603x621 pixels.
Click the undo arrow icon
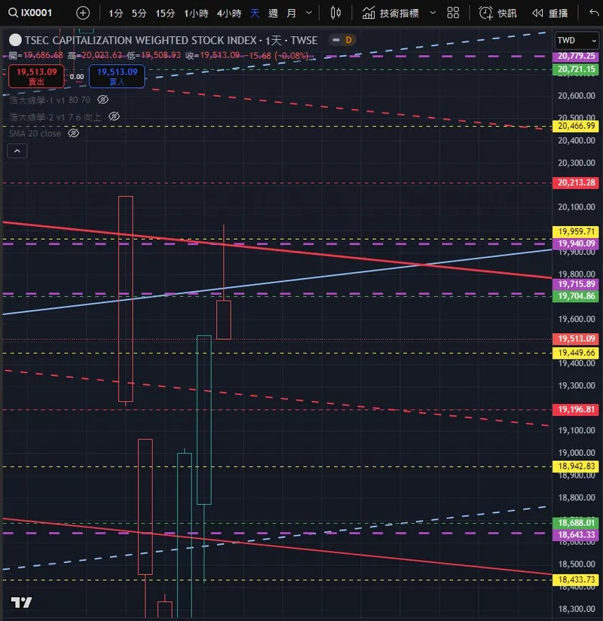click(x=594, y=13)
